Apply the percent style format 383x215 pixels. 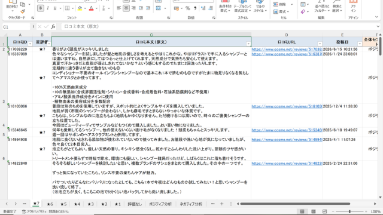187,8
